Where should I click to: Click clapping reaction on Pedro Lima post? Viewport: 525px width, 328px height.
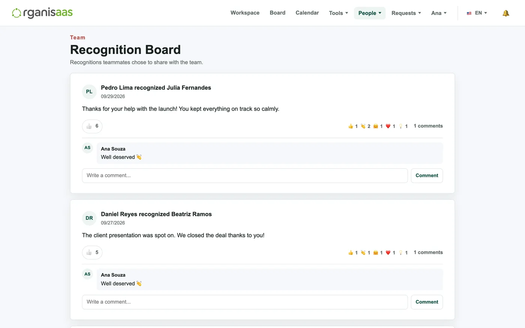click(366, 126)
